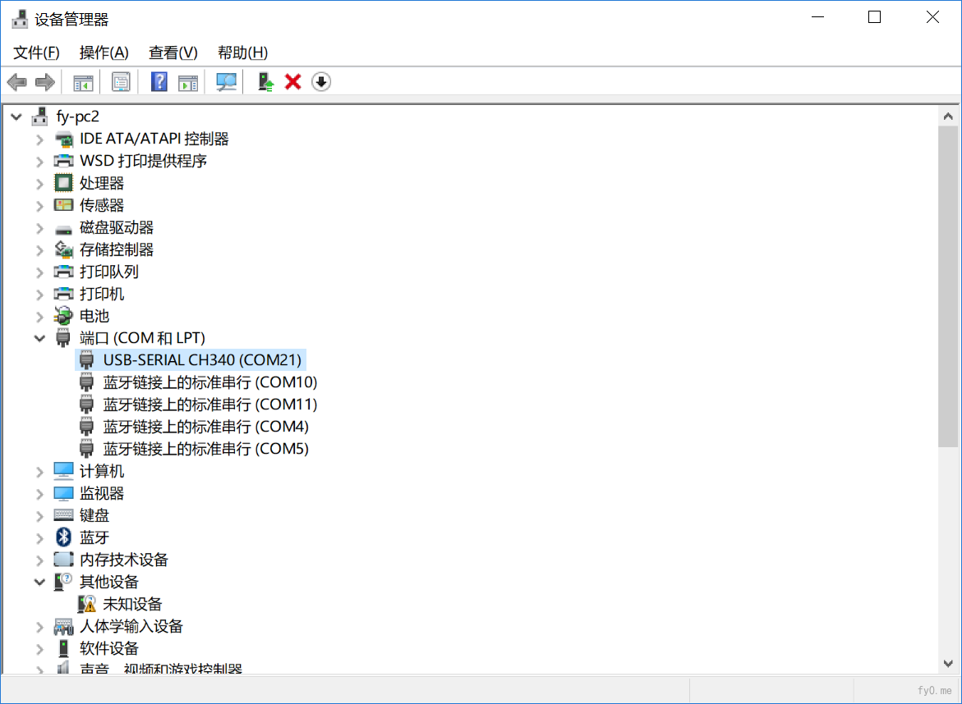Select the 打印机 category

(x=102, y=294)
